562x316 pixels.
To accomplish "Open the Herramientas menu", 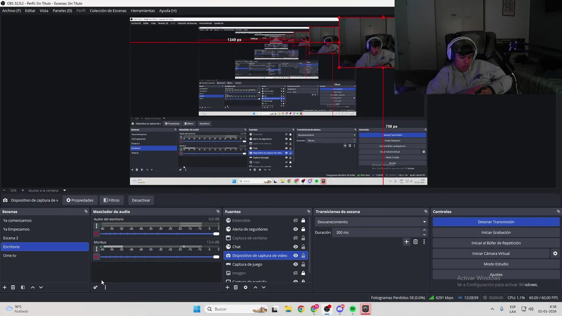I will [x=143, y=11].
